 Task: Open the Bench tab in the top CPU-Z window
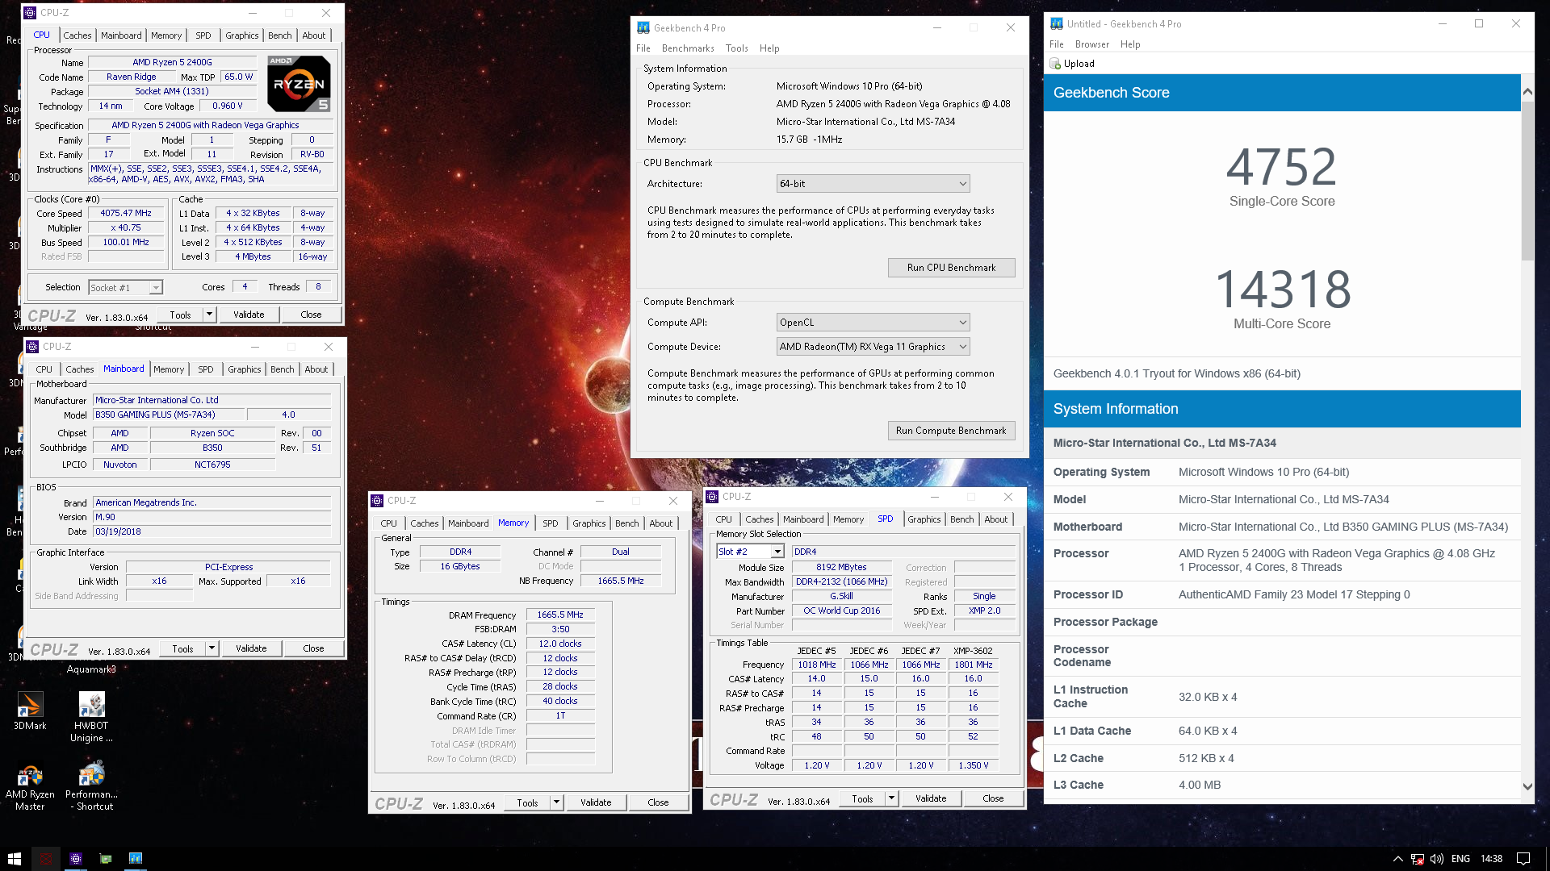coord(280,35)
